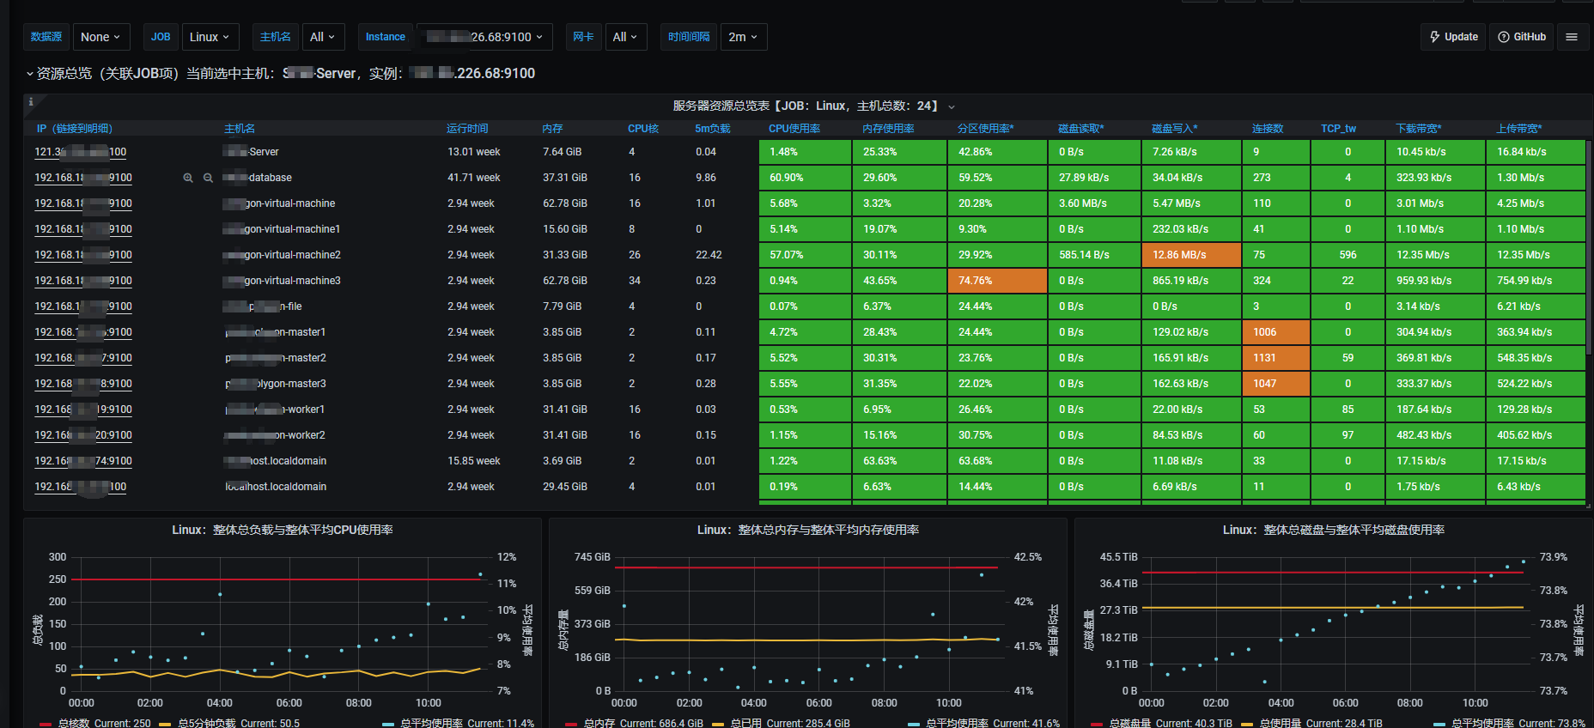Click hostname polygon-master3 in the table
This screenshot has height=728, width=1594.
point(277,384)
